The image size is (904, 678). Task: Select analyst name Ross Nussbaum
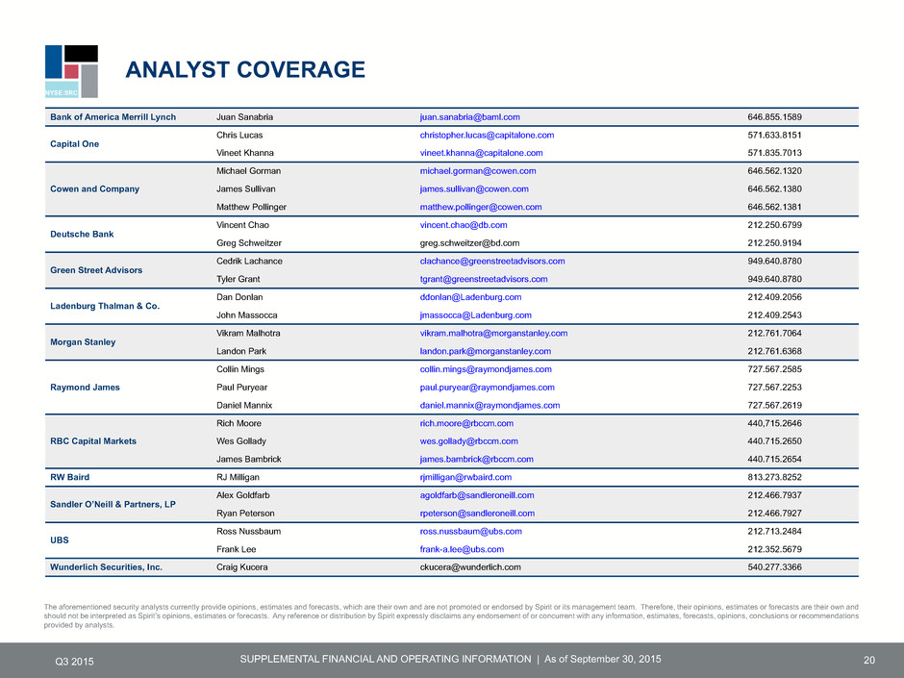(x=248, y=531)
